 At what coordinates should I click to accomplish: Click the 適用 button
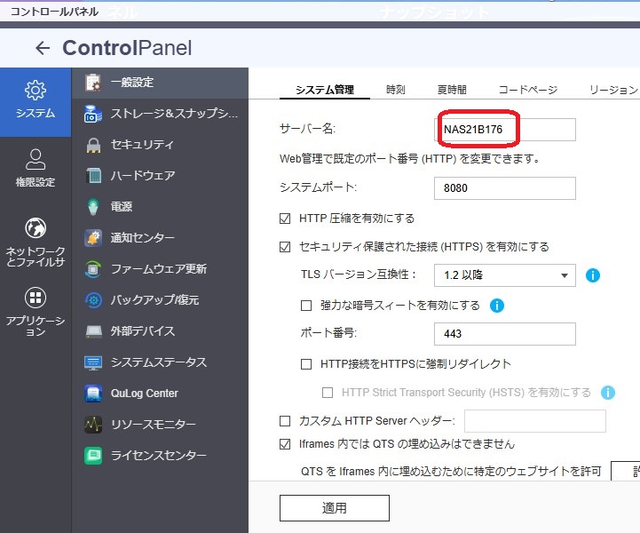pyautogui.click(x=335, y=508)
